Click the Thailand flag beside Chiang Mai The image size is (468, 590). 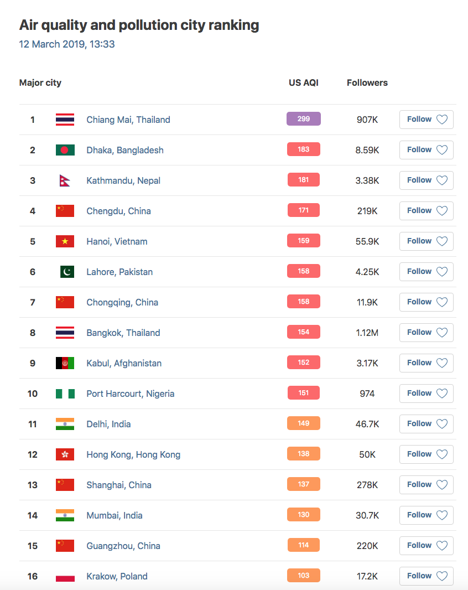pos(65,120)
